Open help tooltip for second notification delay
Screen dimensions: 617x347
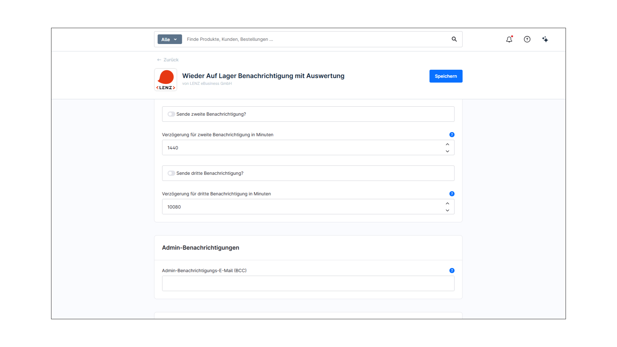[x=452, y=135]
